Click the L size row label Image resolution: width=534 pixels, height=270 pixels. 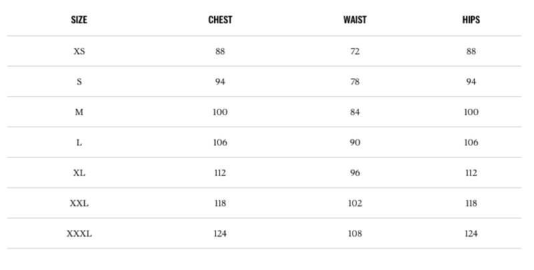(x=79, y=143)
